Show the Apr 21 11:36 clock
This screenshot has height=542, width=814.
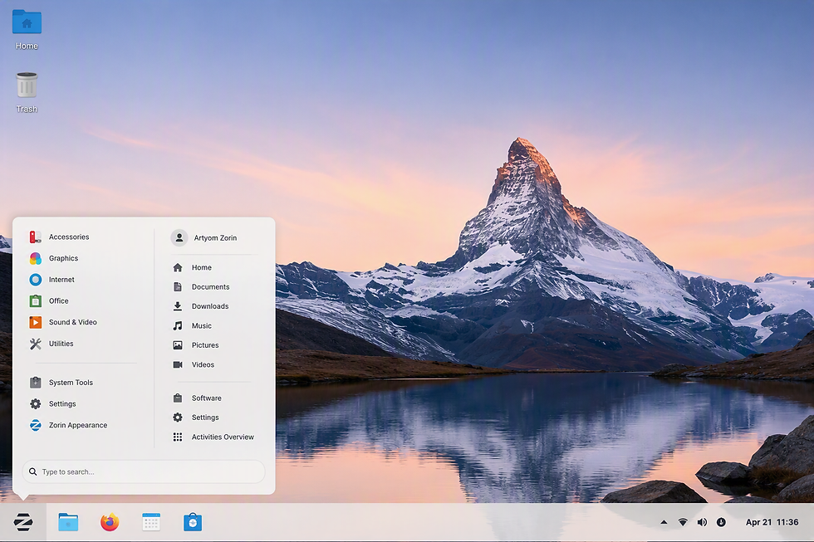pos(772,522)
